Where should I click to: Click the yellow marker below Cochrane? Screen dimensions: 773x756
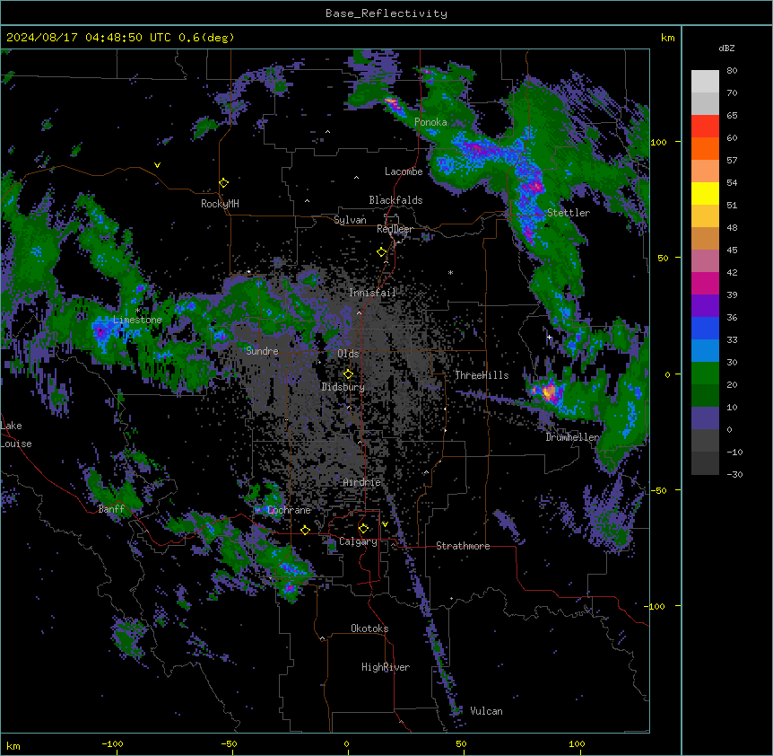pos(305,530)
